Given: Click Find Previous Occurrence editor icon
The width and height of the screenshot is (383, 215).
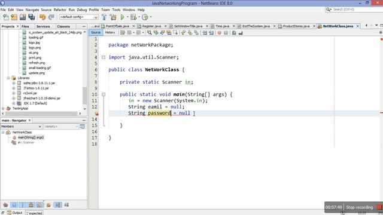Looking at the screenshot, I should pyautogui.click(x=156, y=33).
